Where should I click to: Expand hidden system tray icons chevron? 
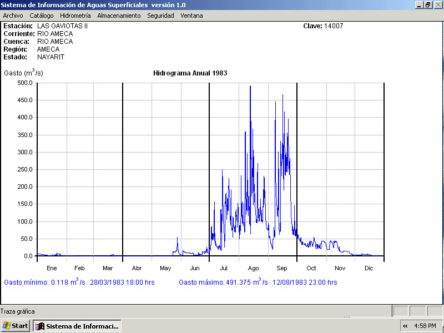pos(405,326)
